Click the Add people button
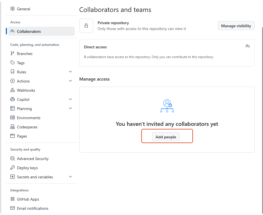This screenshot has height=215, width=263. tap(166, 137)
